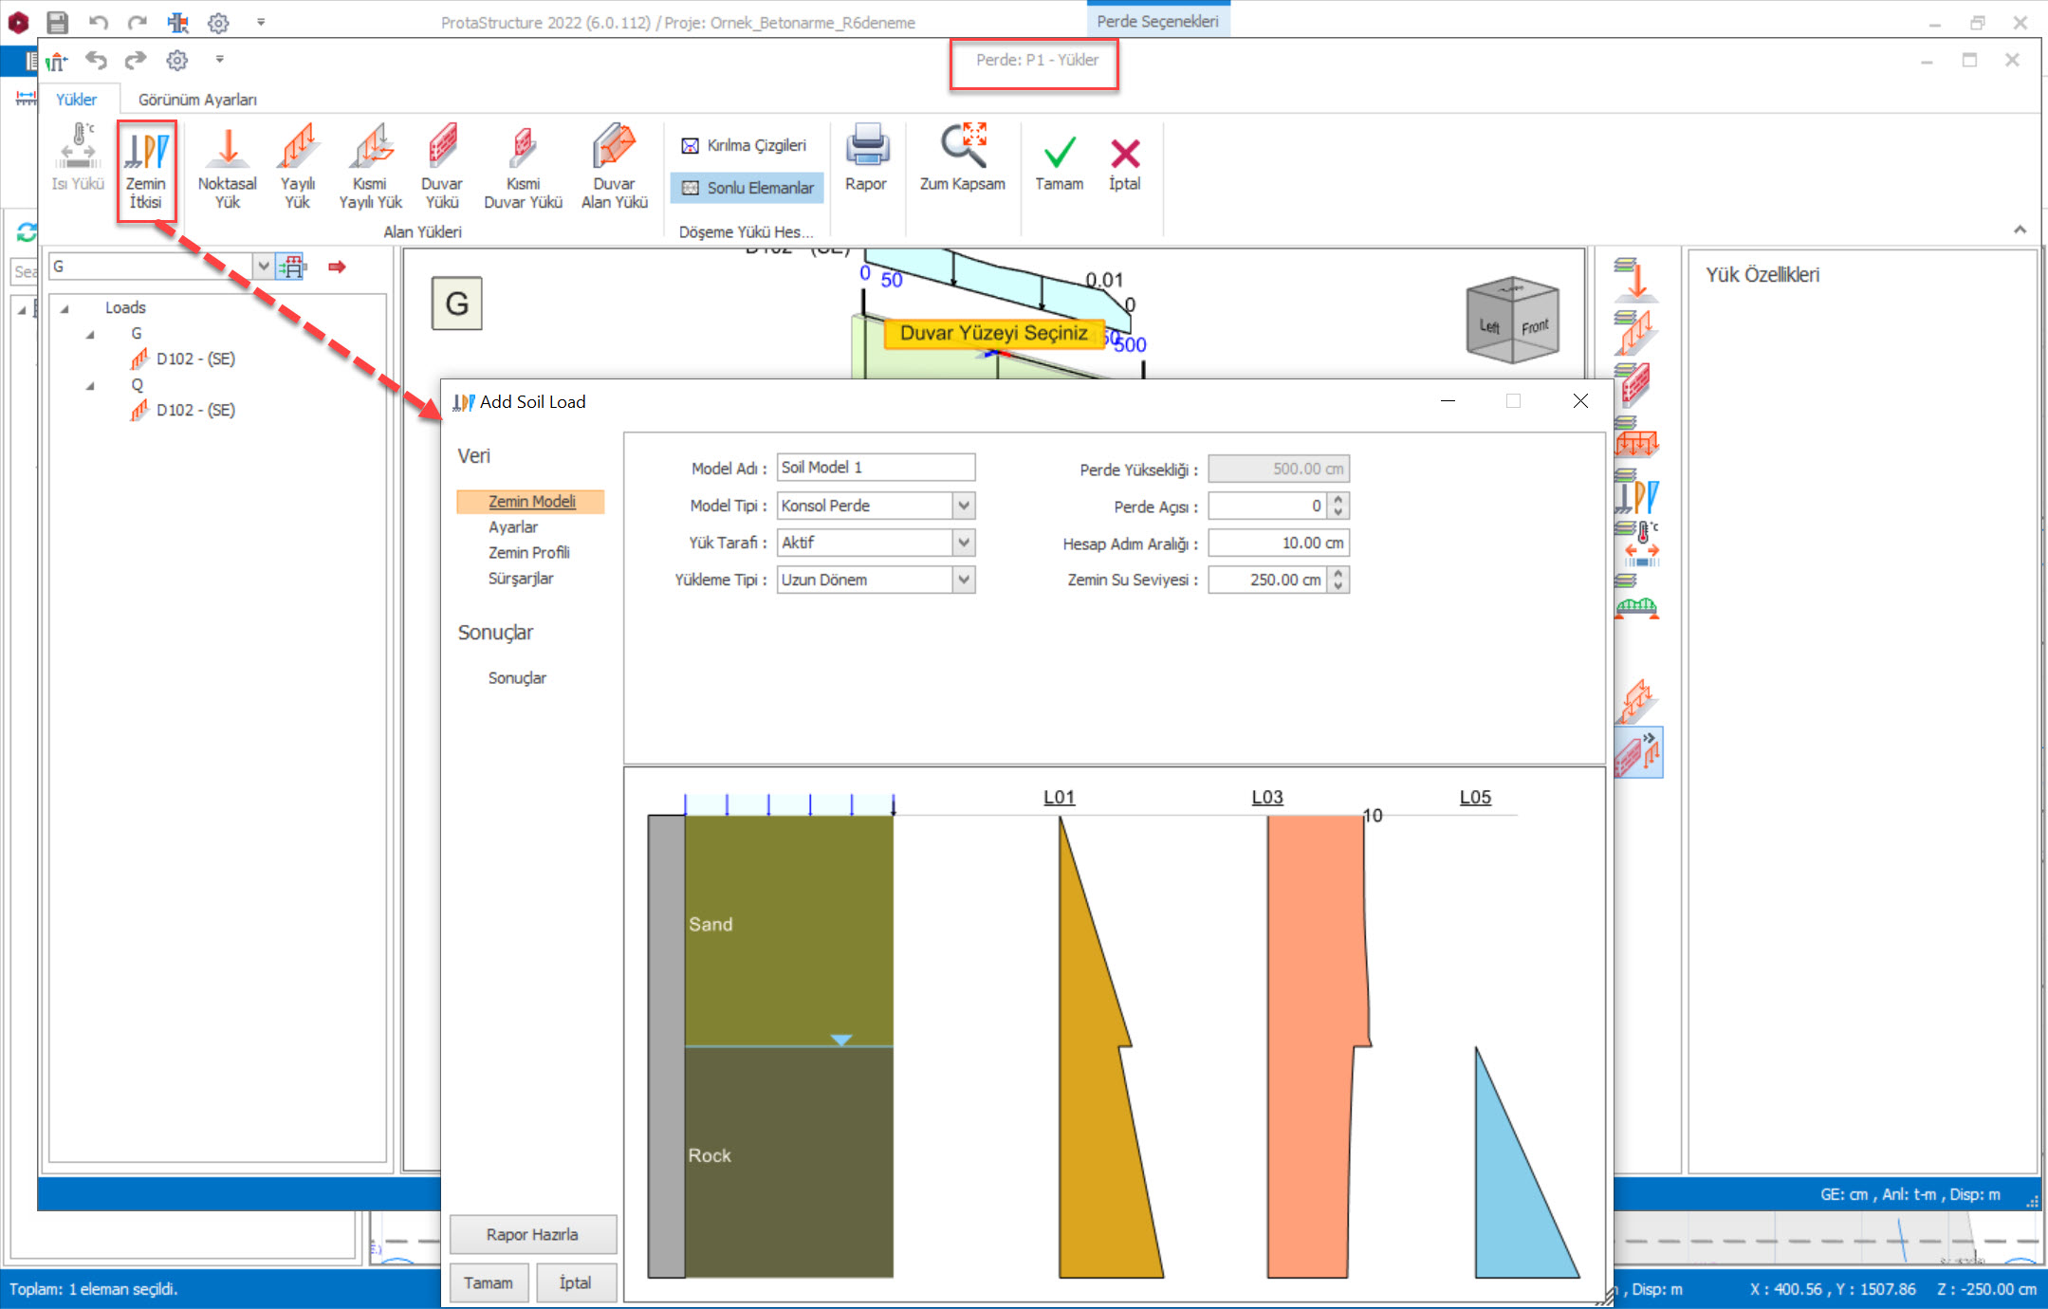Cancel with the red İptal cross in ribbon

coord(1125,163)
